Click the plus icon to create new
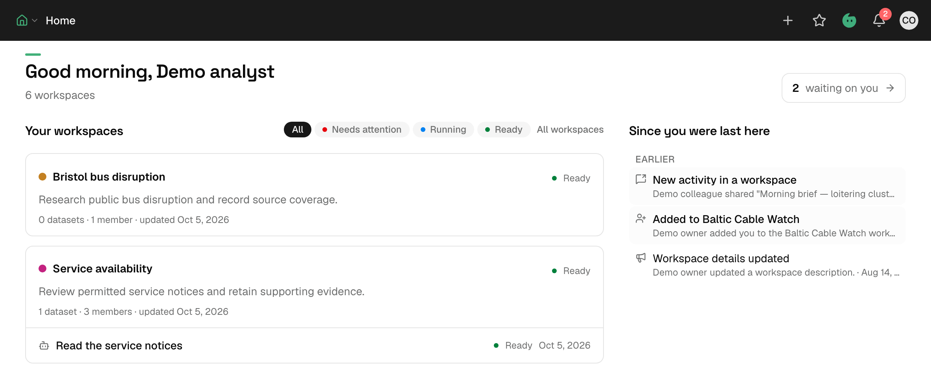 (x=788, y=20)
